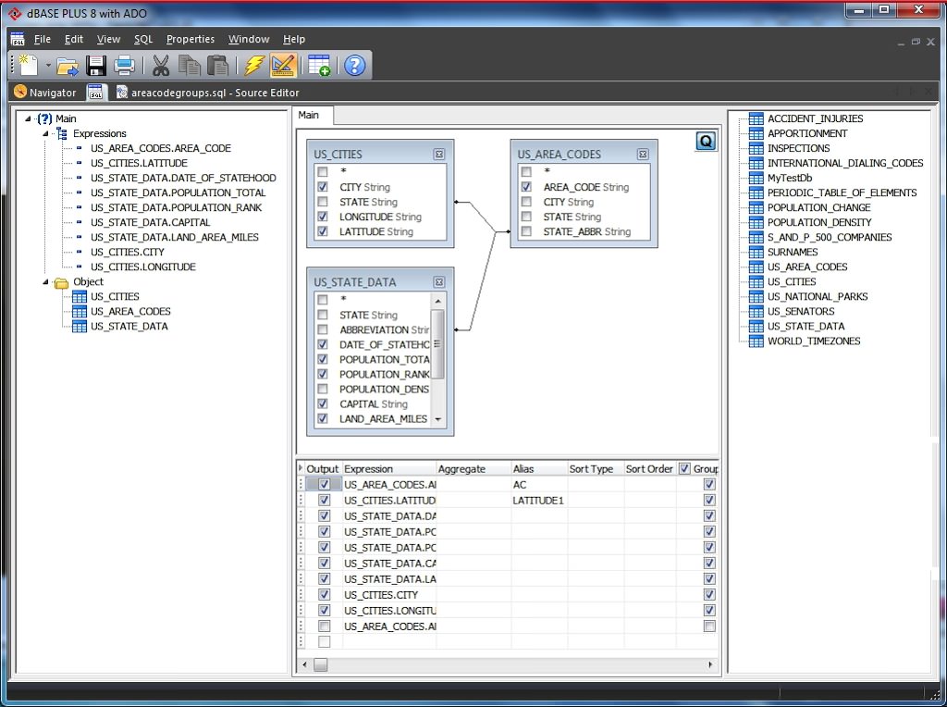Open the View menu
947x707 pixels.
[x=109, y=39]
